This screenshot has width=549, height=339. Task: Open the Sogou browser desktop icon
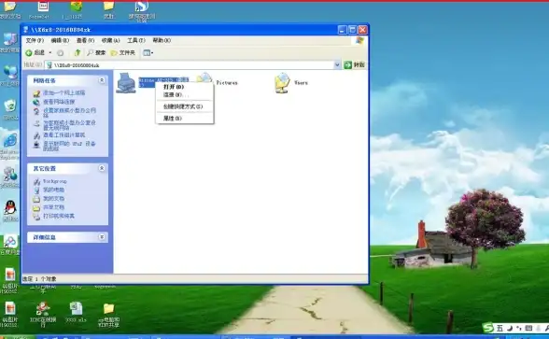pyautogui.click(x=142, y=7)
